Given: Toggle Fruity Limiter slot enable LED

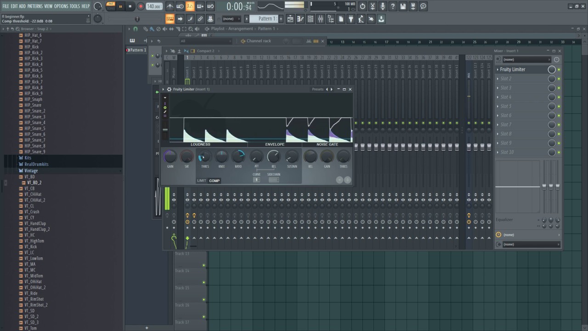Looking at the screenshot, I should (559, 70).
